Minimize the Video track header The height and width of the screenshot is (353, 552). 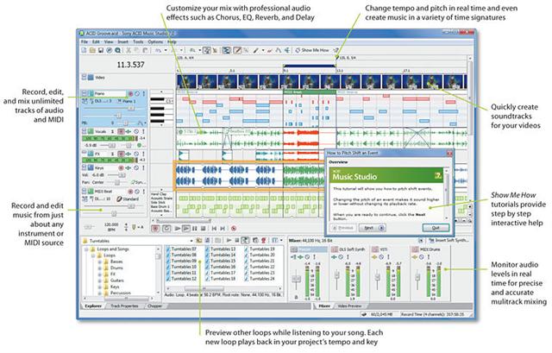pos(84,77)
